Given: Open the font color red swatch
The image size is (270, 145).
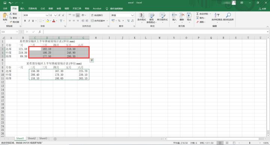Looking at the screenshot, I should 54,21.
